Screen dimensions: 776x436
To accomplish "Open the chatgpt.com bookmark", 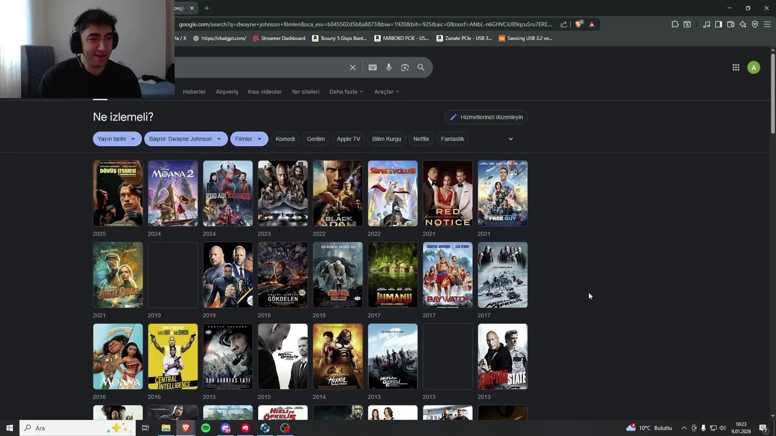I will tap(219, 38).
